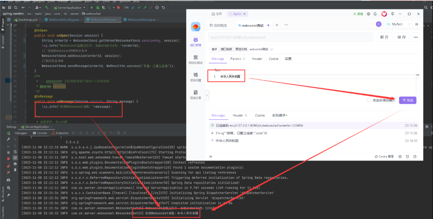Open 项目设置 in Apifox sidebar
This screenshot has width=433, height=219.
[196, 77]
